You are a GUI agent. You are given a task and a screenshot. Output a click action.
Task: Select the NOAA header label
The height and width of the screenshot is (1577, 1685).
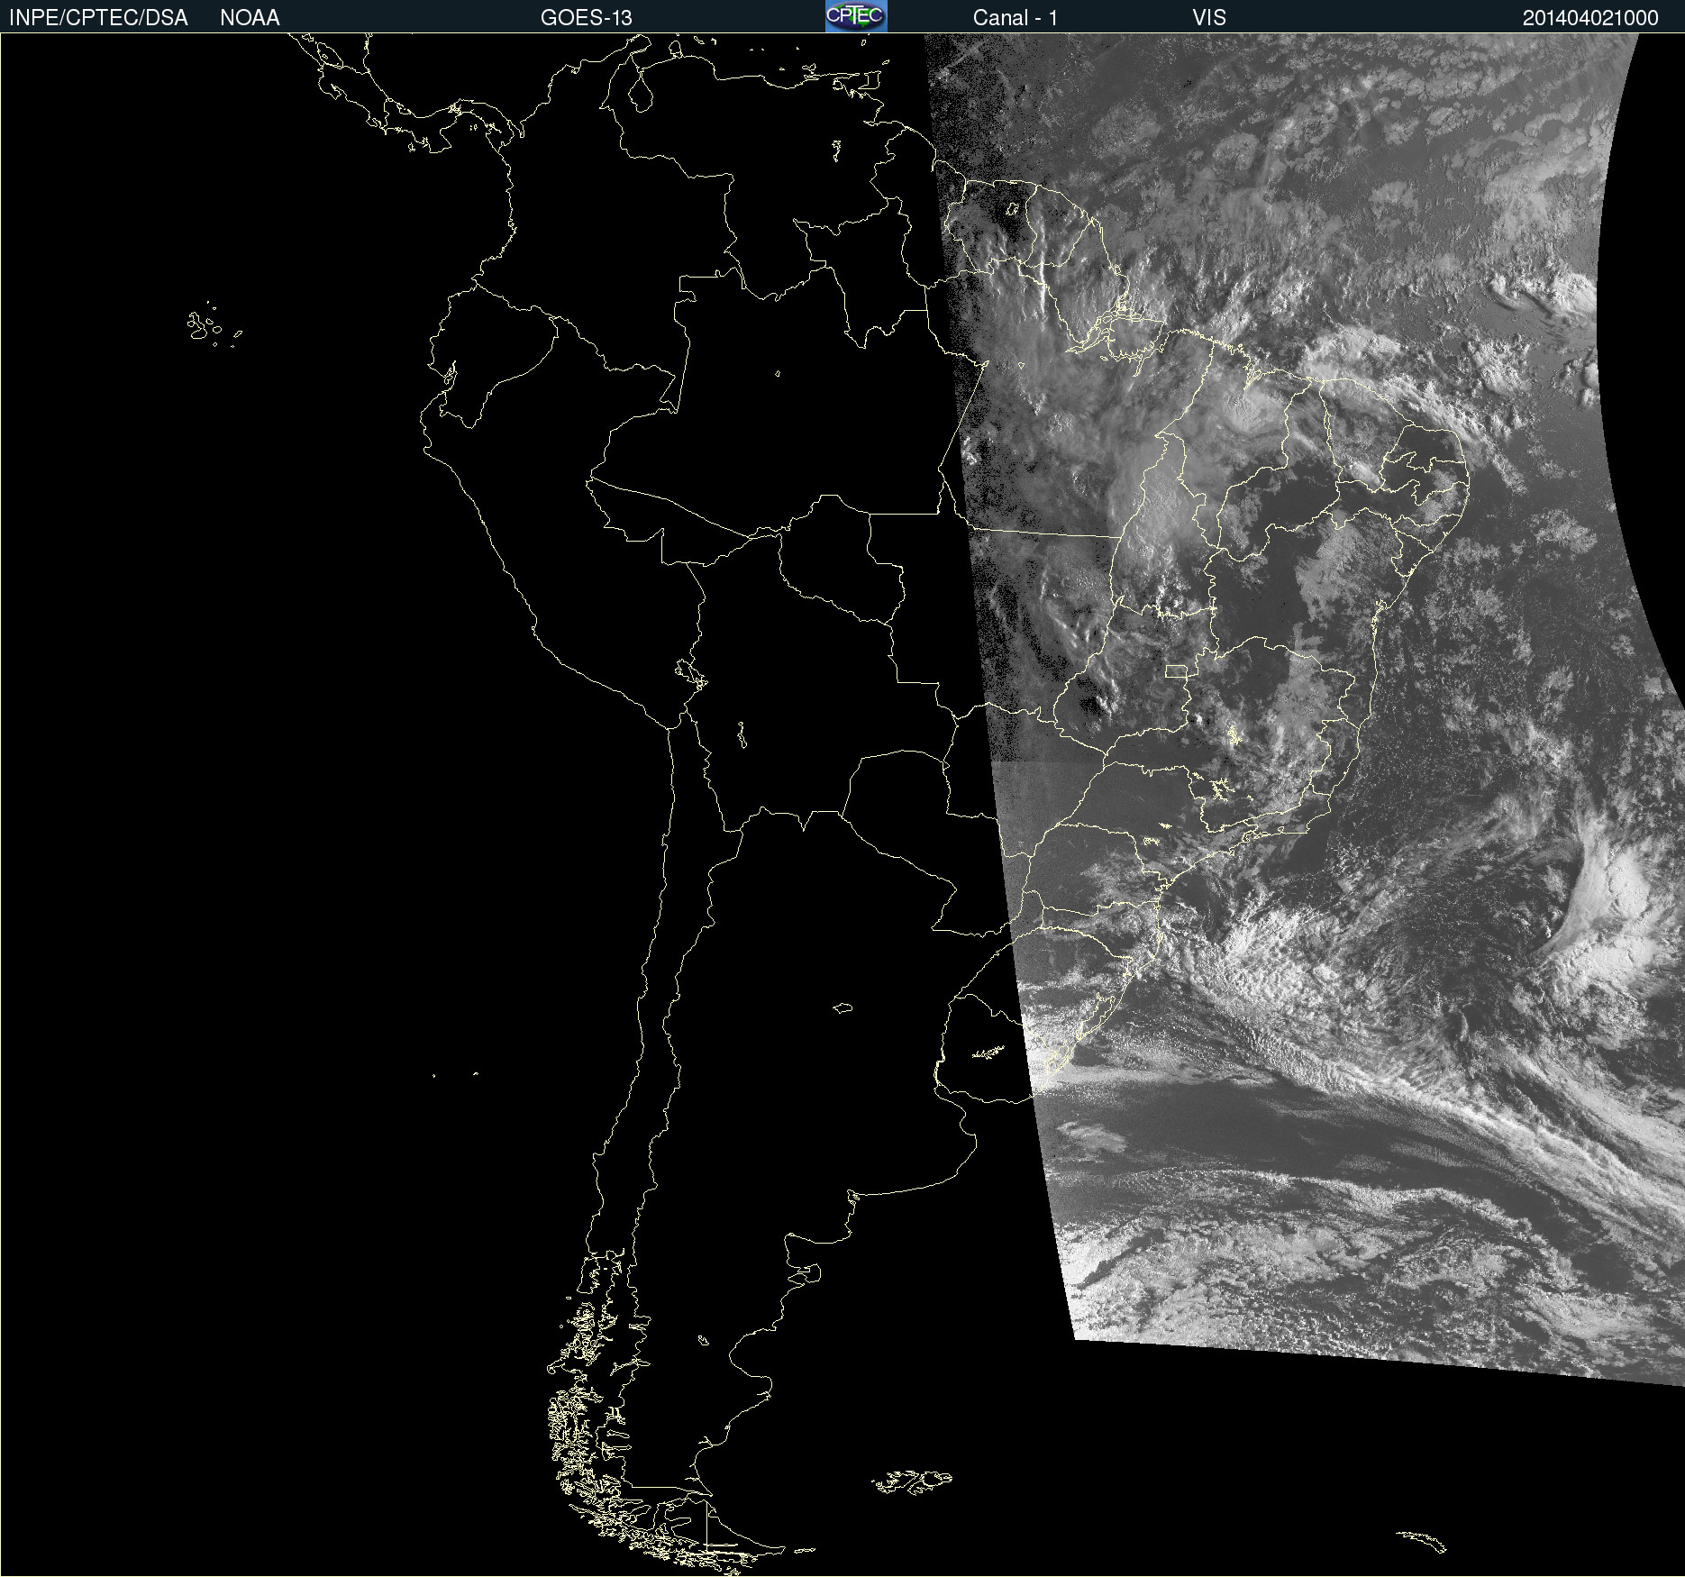pyautogui.click(x=250, y=18)
